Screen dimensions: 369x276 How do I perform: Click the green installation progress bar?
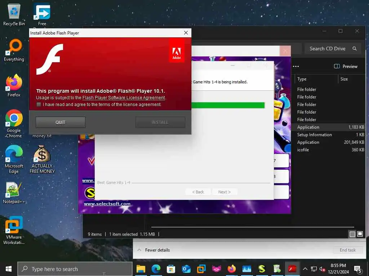tap(228, 105)
